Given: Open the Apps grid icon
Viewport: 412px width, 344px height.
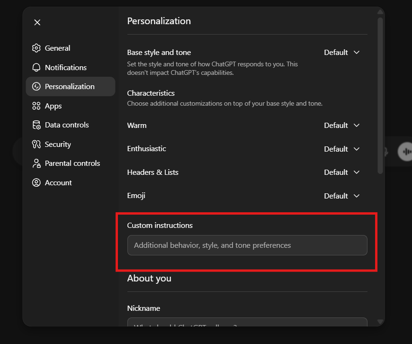Looking at the screenshot, I should click(x=37, y=106).
